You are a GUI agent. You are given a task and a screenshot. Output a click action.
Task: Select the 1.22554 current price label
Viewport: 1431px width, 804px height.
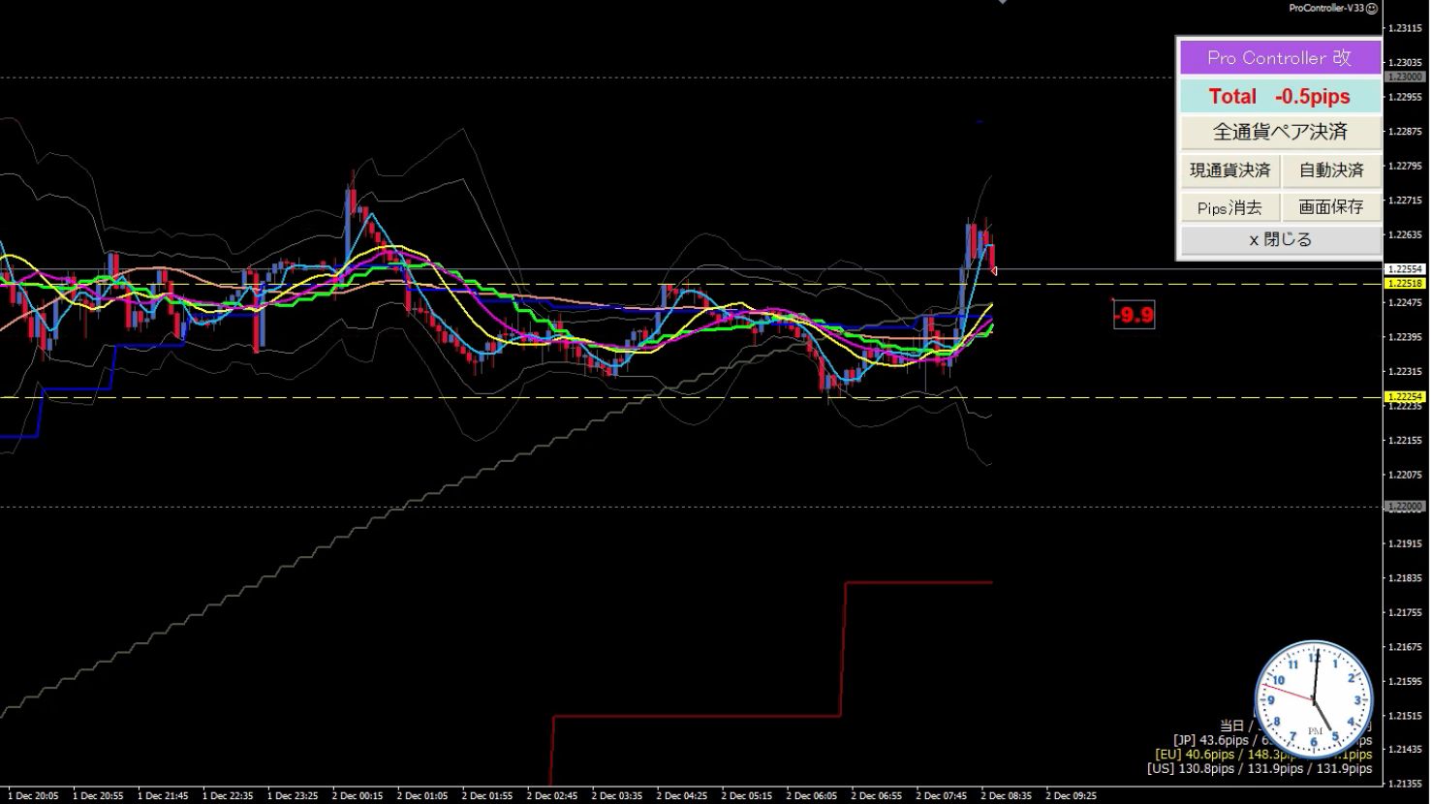1405,269
